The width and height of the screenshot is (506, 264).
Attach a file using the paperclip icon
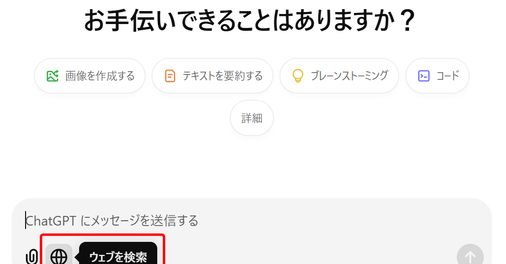[31, 257]
